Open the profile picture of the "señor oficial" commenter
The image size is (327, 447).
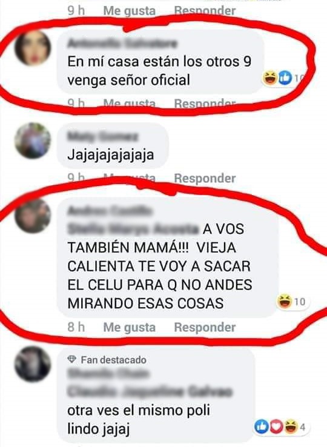coord(33,48)
